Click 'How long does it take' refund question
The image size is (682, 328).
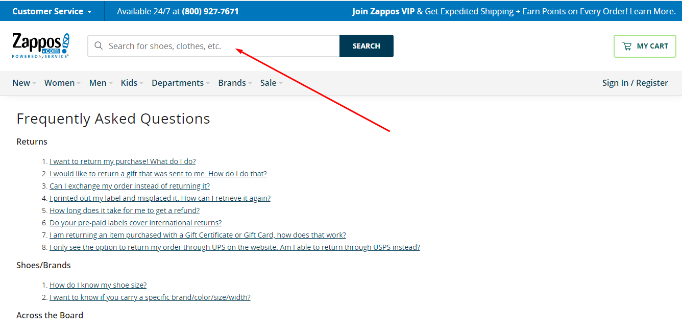[125, 210]
